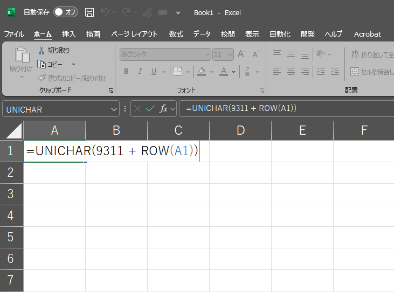
Task: Click the fx Insert Function icon
Action: [x=163, y=109]
